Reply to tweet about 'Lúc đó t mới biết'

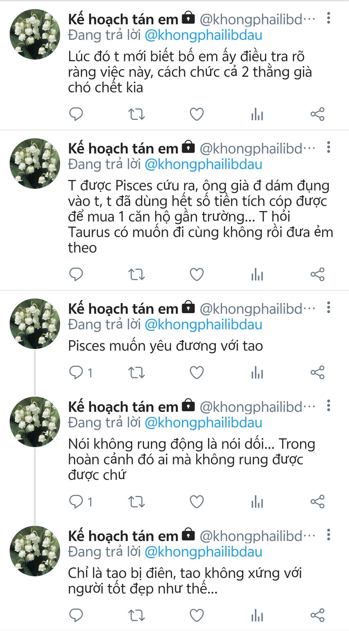(x=76, y=114)
